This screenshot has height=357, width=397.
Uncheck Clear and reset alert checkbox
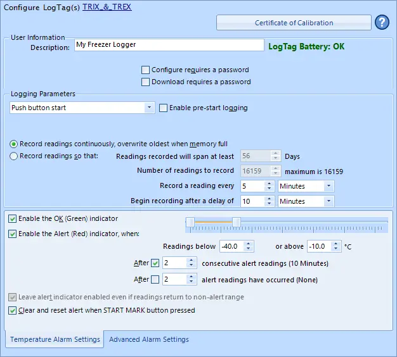pyautogui.click(x=13, y=310)
